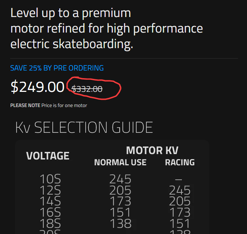Click the dash in the 10S racing cell
This screenshot has height=234, width=247.
pos(179,179)
